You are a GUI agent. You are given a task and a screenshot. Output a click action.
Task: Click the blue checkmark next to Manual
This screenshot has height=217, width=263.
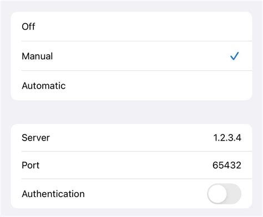pos(235,56)
